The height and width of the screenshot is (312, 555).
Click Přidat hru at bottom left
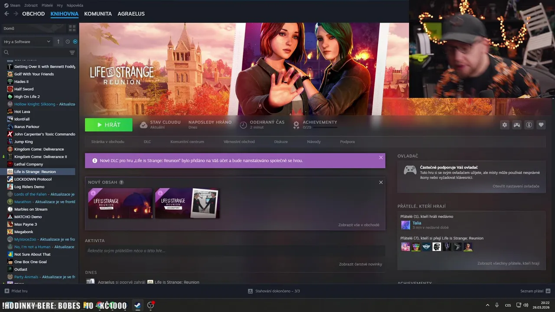point(16,291)
